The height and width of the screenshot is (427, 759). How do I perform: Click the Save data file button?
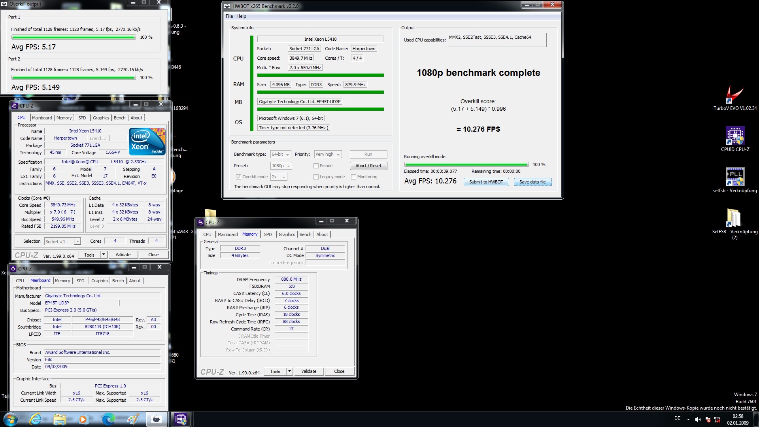tap(532, 182)
